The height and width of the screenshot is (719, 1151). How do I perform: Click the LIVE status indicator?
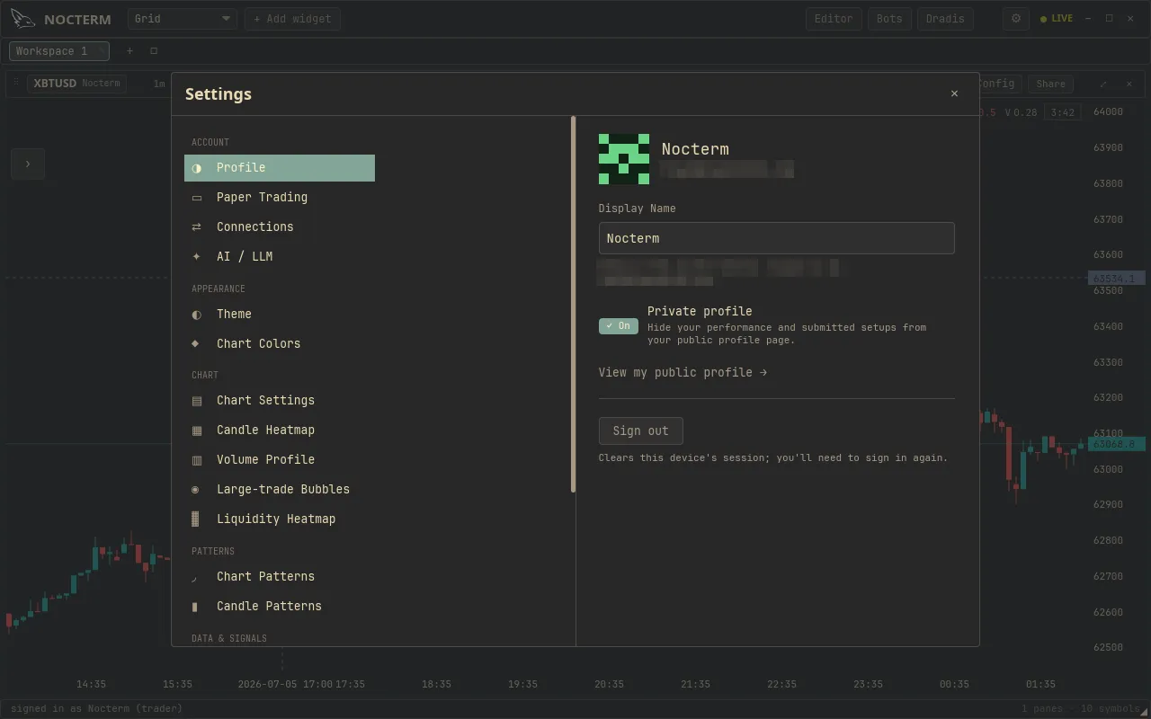point(1057,19)
